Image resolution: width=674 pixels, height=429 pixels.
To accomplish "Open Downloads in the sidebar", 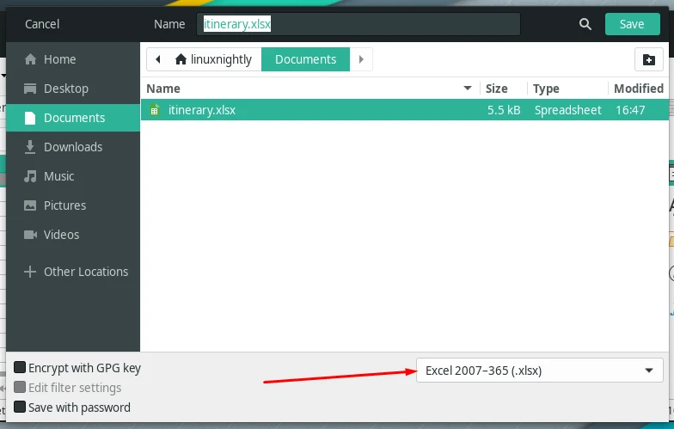I will click(x=73, y=147).
